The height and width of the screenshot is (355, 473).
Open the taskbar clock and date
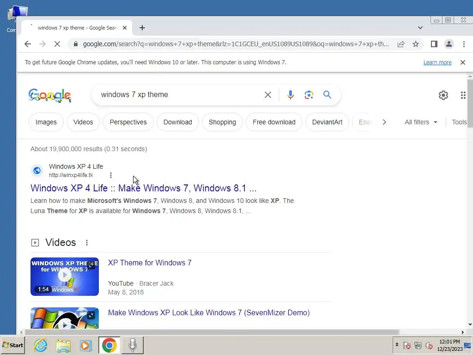point(449,345)
